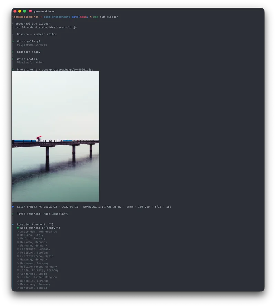Click the blue dot icon next to the EXIF line

(13, 207)
